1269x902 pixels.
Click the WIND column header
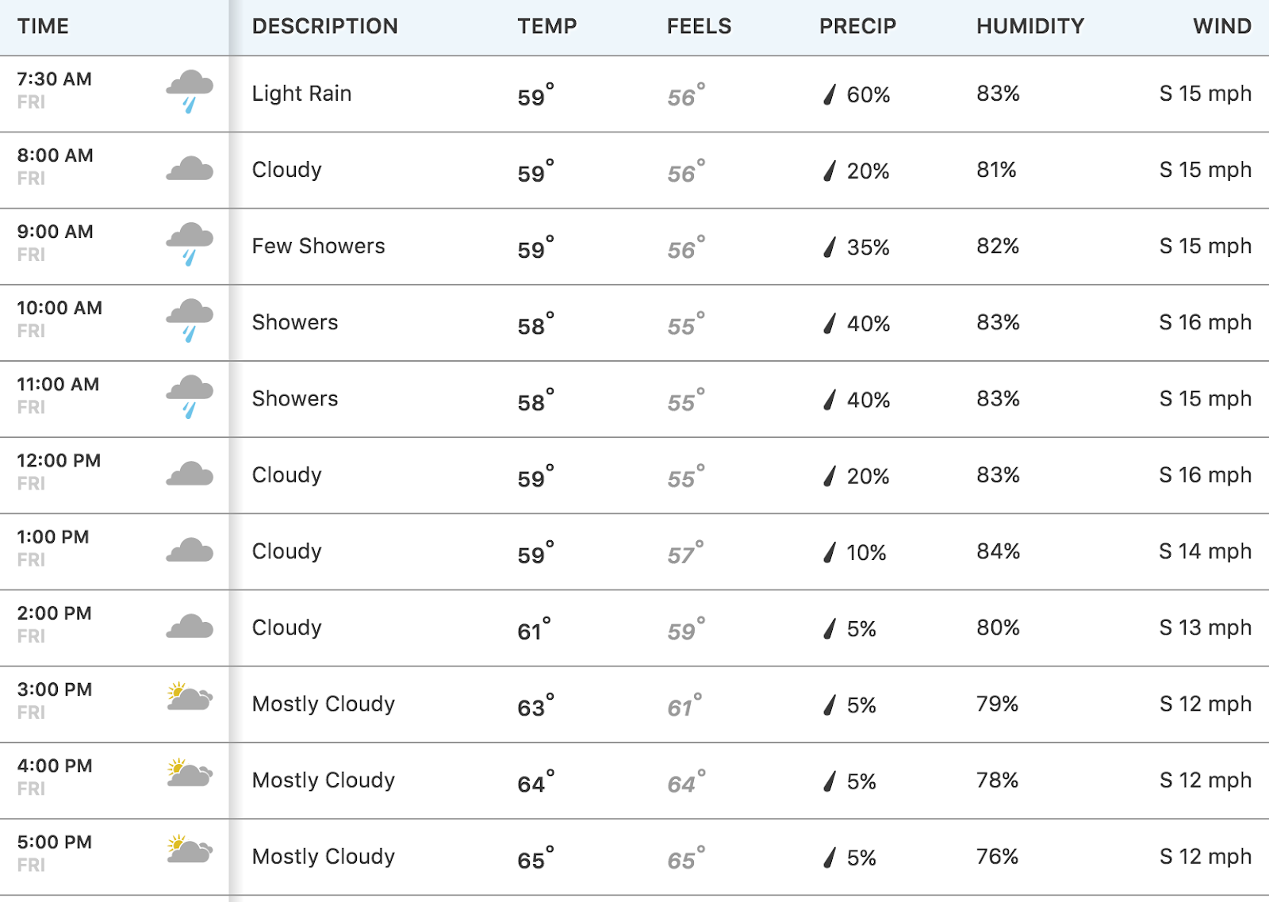[1221, 26]
